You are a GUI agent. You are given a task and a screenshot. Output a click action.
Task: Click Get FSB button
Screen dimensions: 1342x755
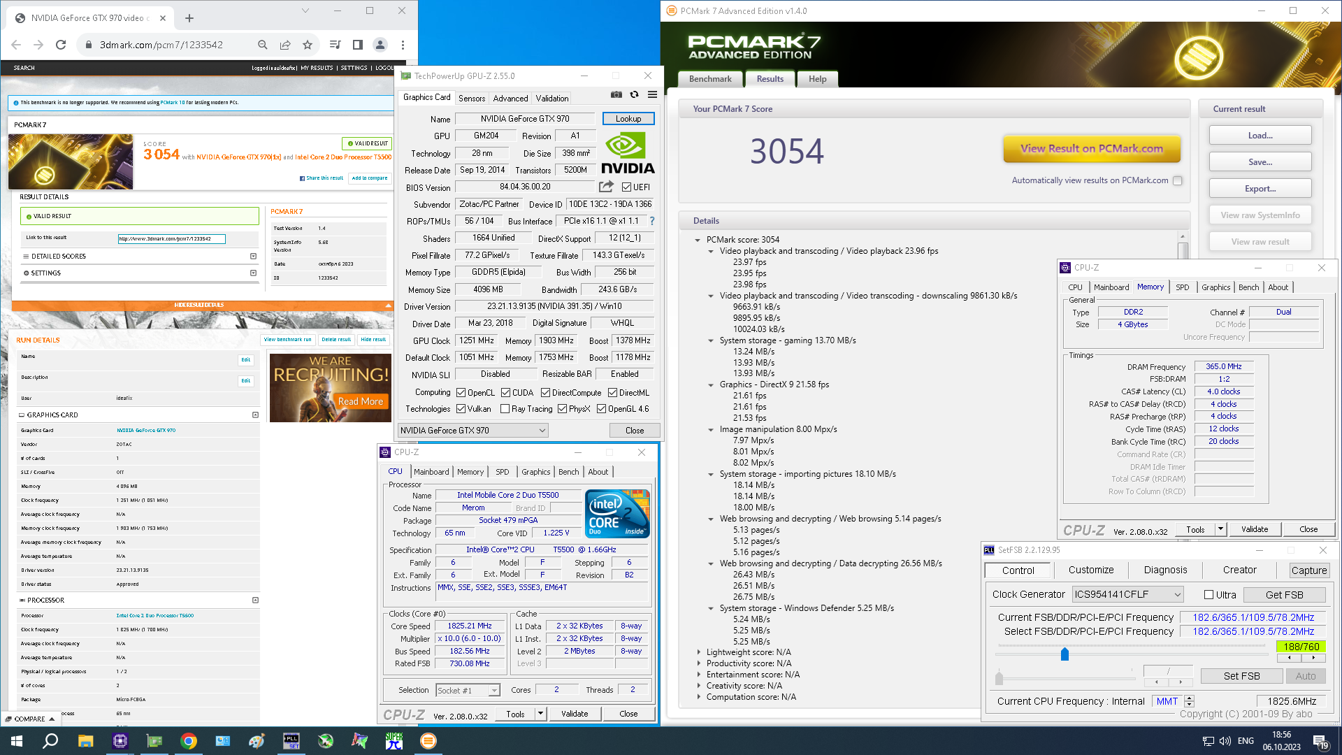point(1285,595)
